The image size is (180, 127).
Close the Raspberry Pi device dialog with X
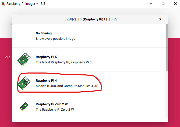160,19
